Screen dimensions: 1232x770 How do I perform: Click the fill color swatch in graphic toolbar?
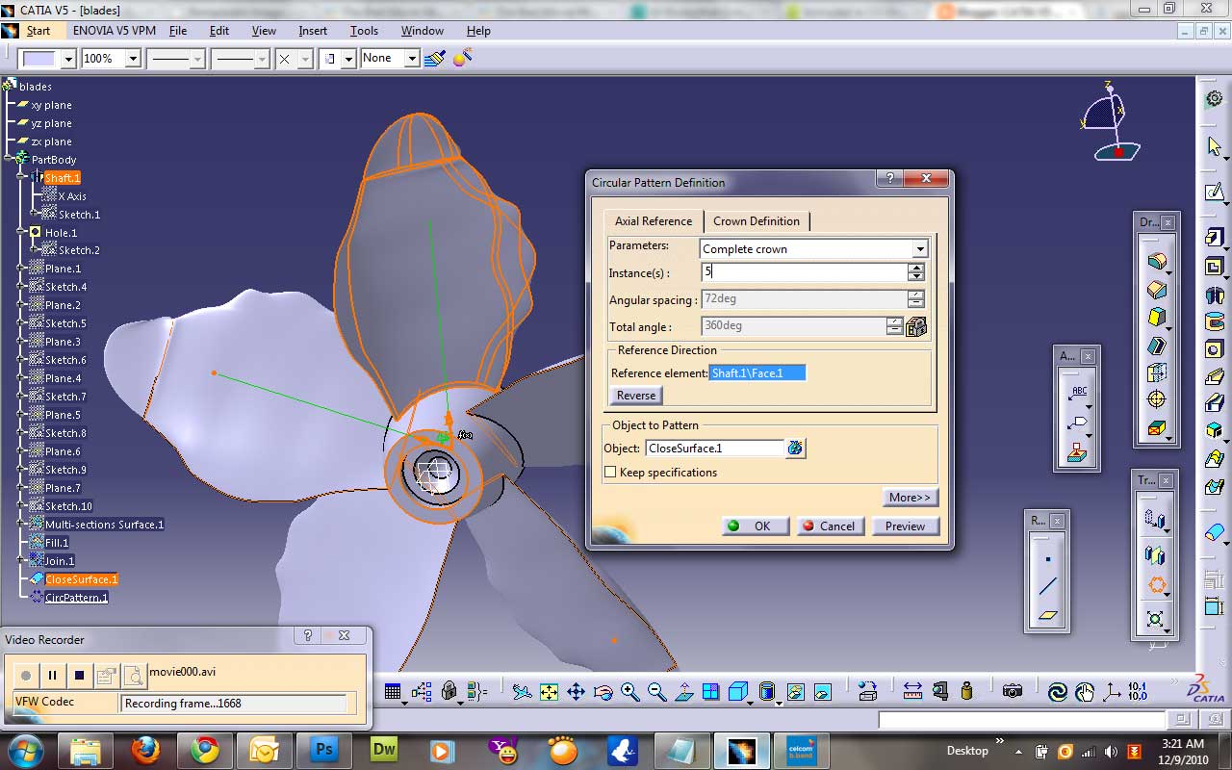(x=39, y=59)
